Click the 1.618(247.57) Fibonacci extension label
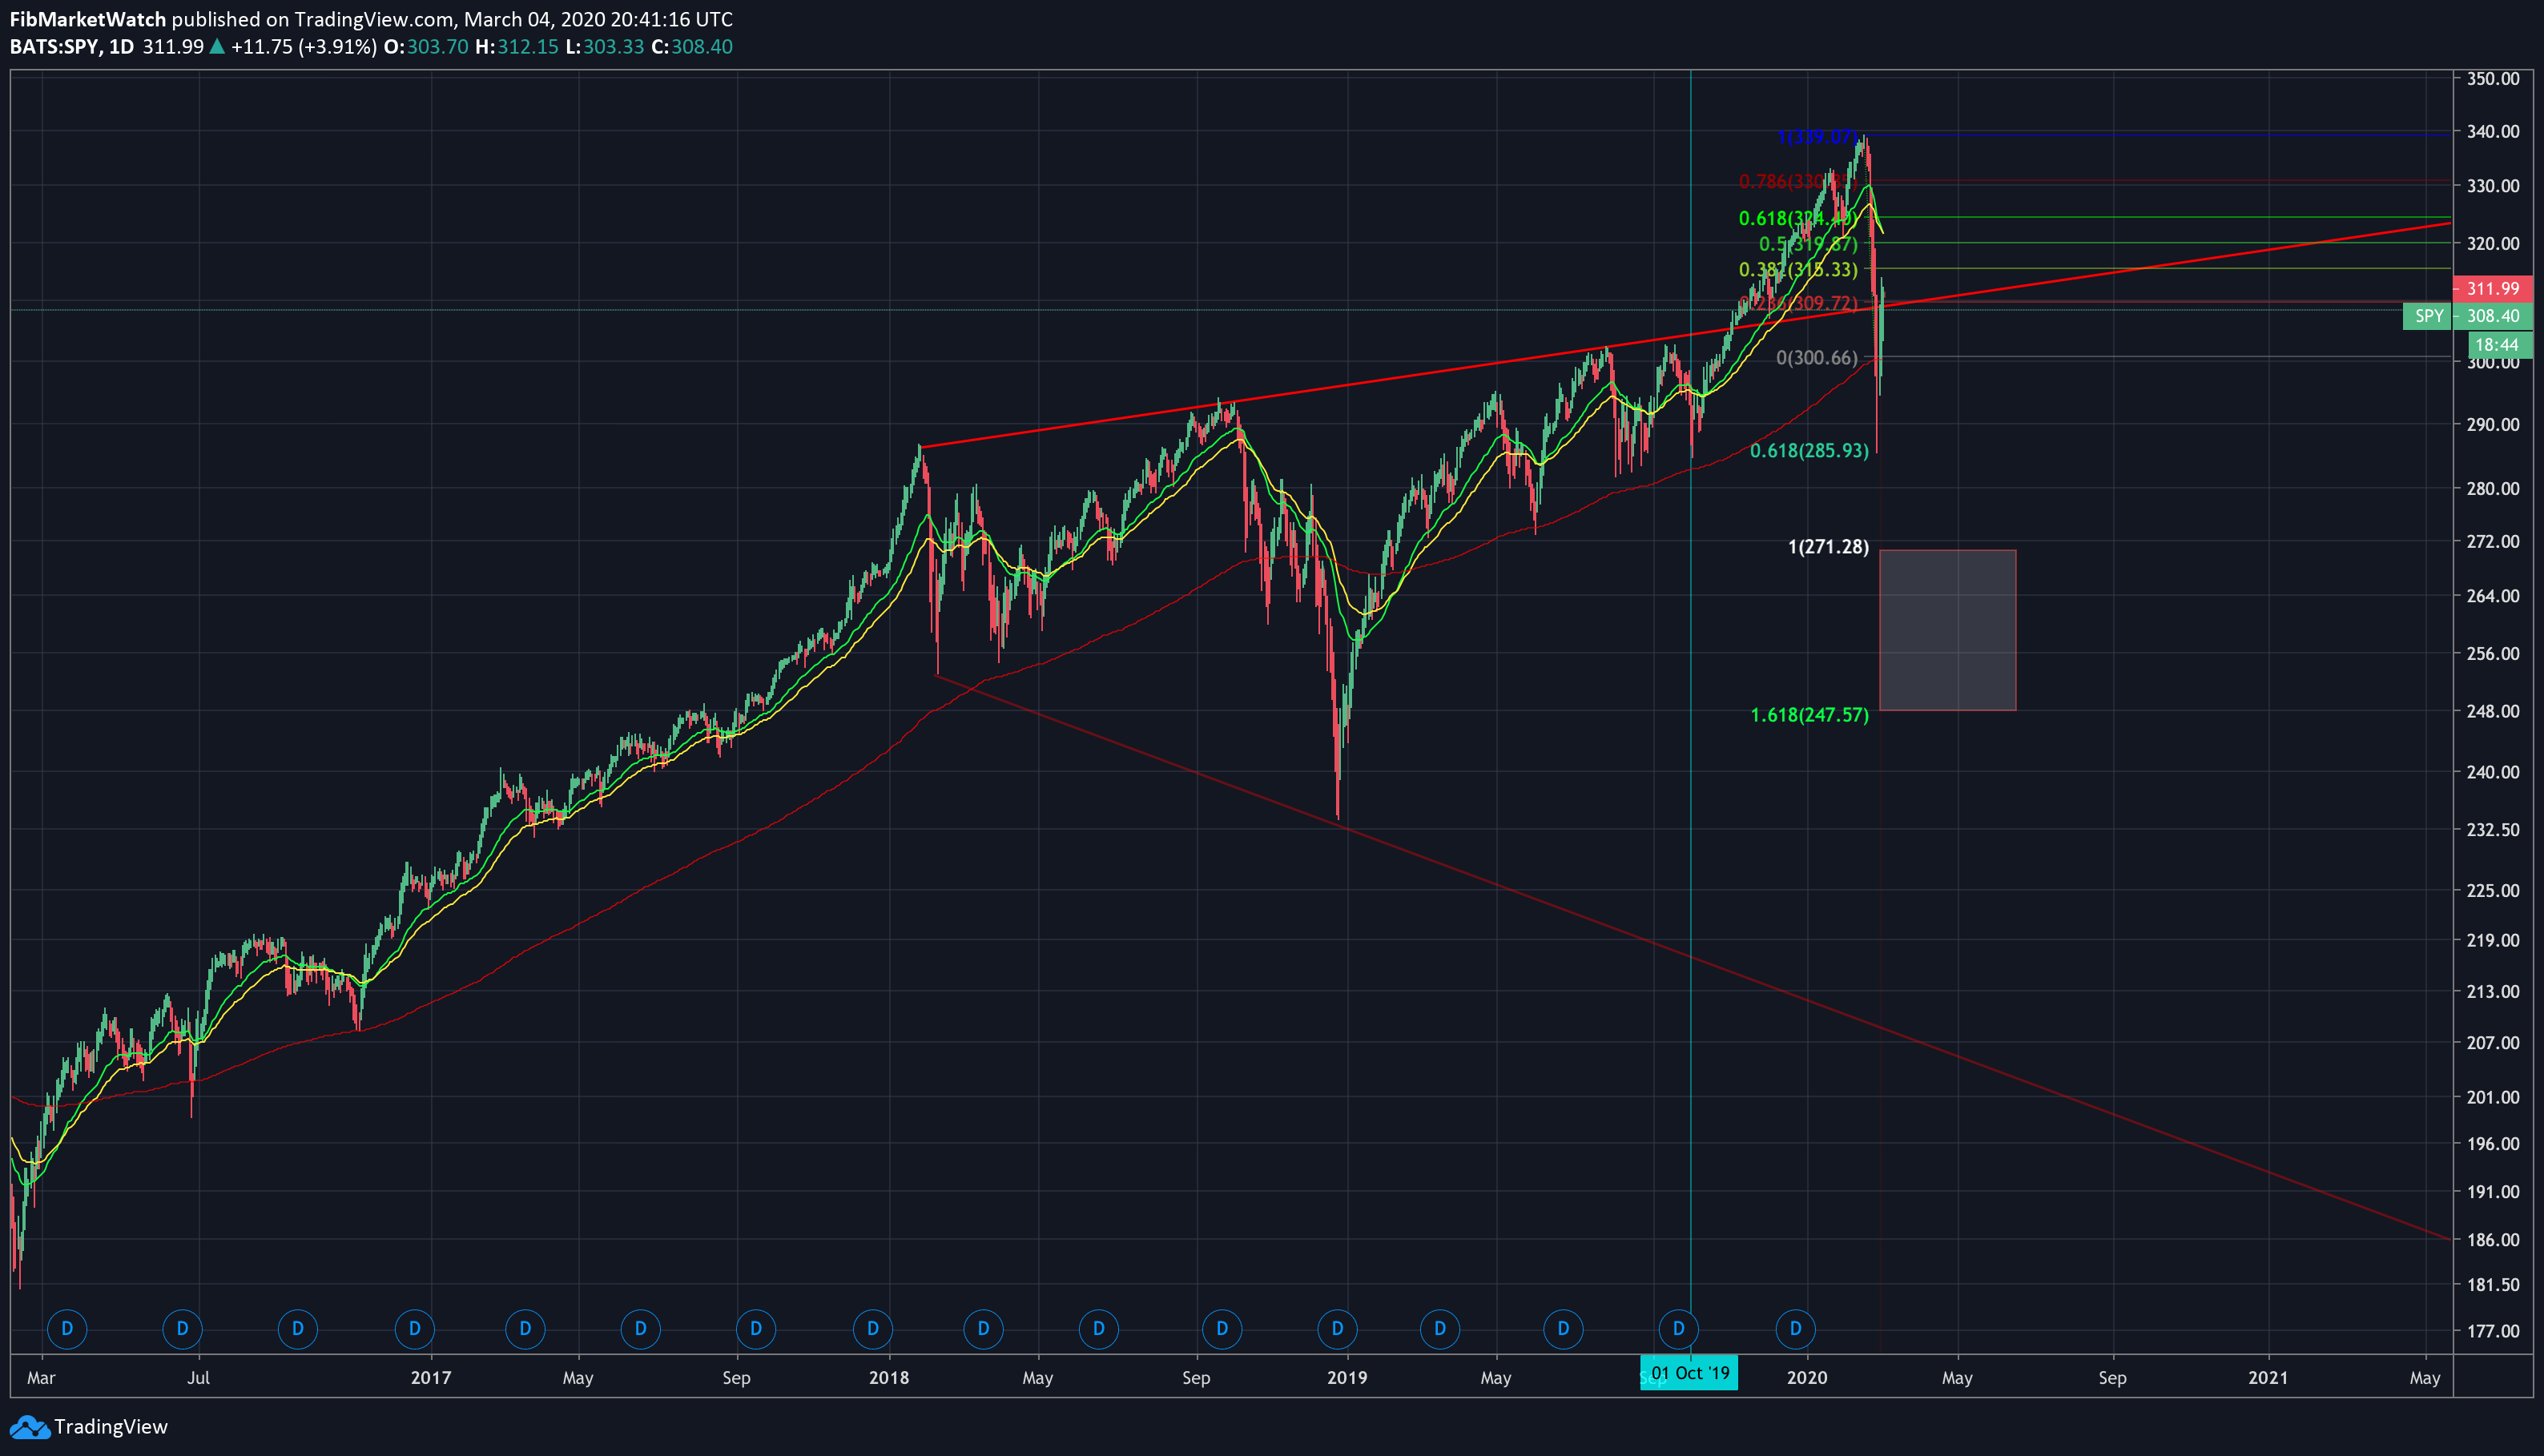Image resolution: width=2544 pixels, height=1456 pixels. click(x=1809, y=715)
